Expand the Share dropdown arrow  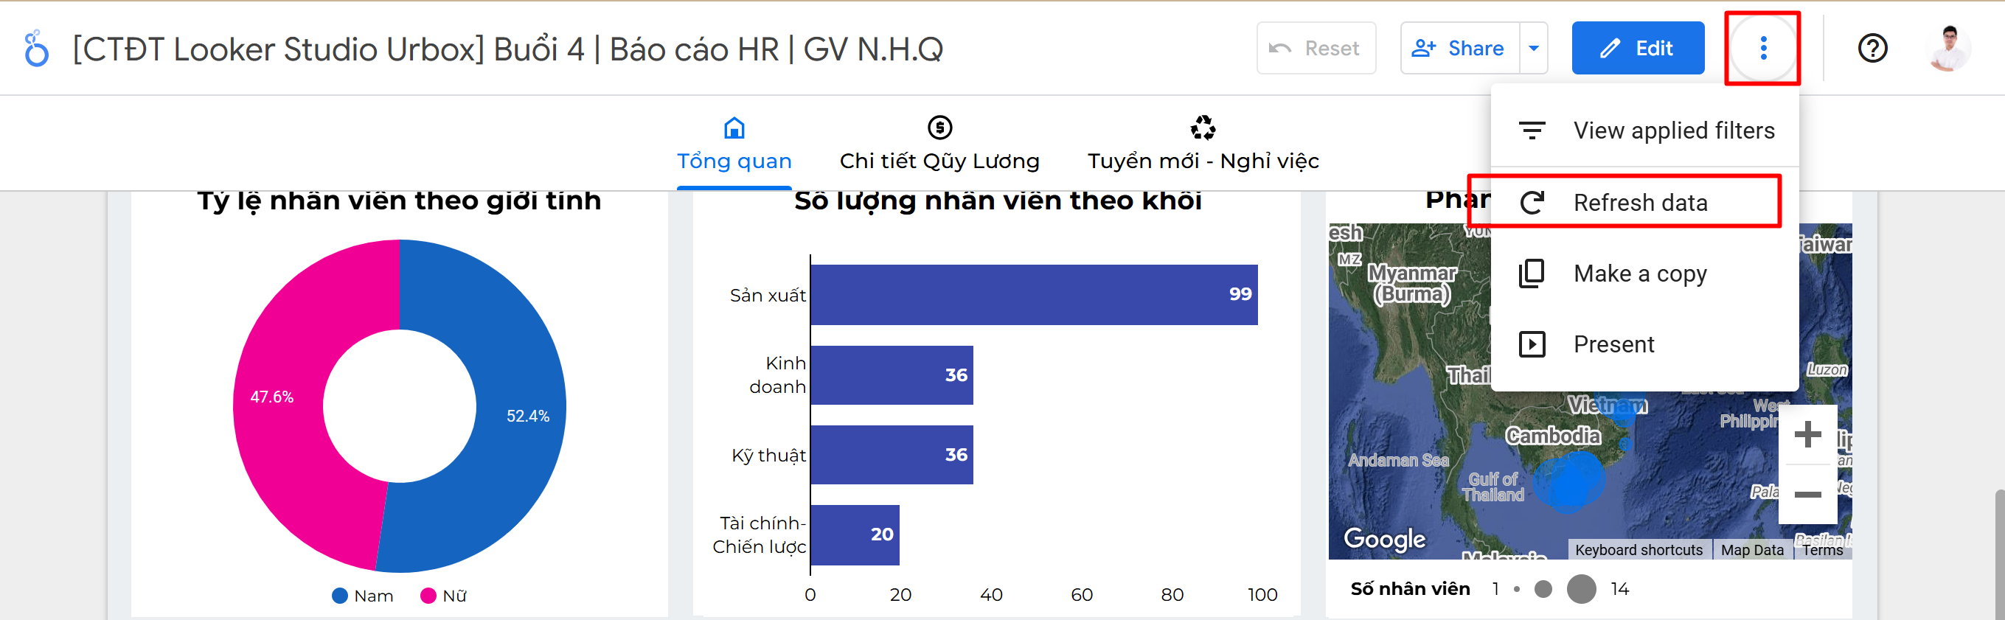(x=1533, y=48)
